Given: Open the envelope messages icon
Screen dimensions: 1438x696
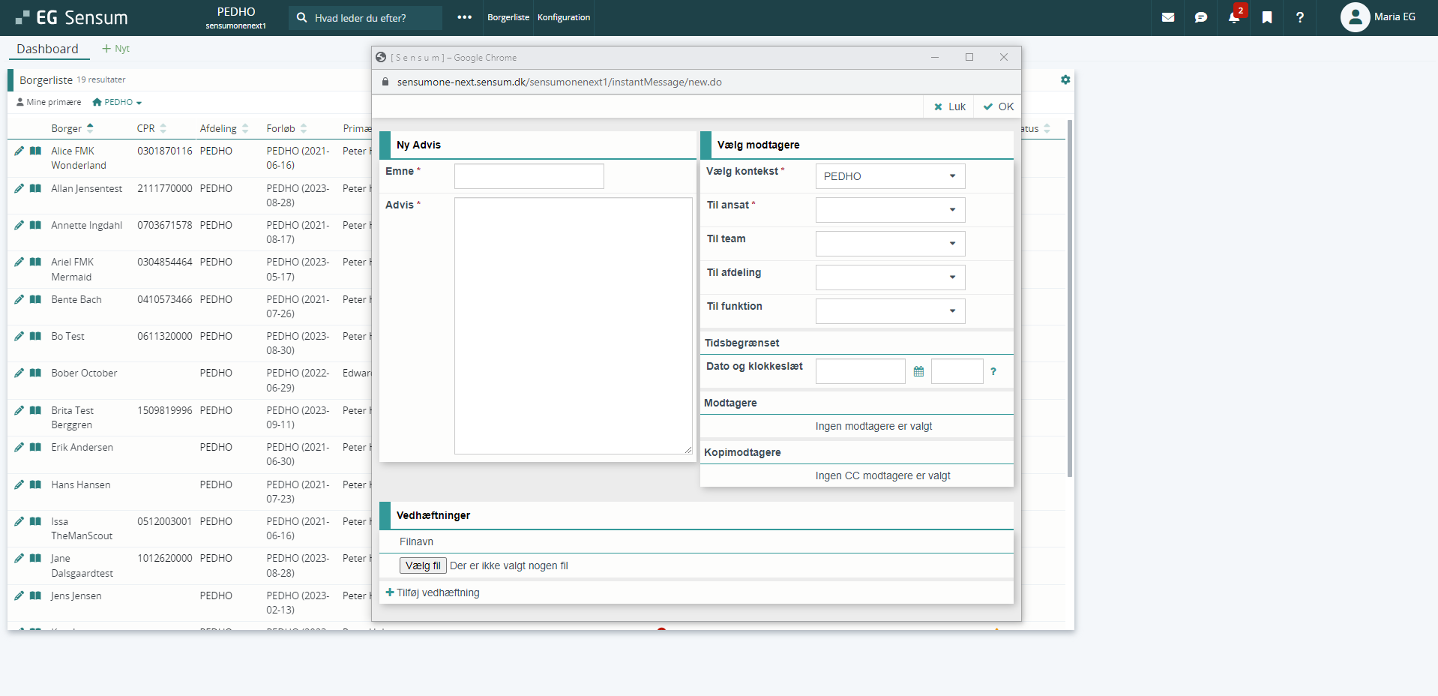Looking at the screenshot, I should (x=1167, y=17).
